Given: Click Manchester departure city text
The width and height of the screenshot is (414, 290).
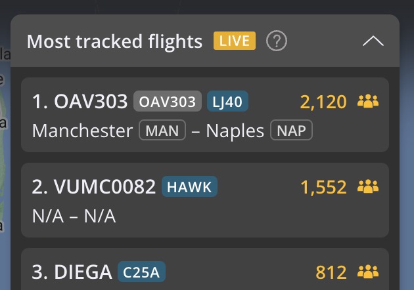Looking at the screenshot, I should [82, 131].
